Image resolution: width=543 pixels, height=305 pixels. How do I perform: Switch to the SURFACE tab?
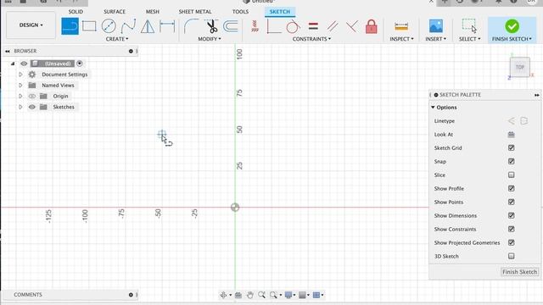tap(115, 12)
